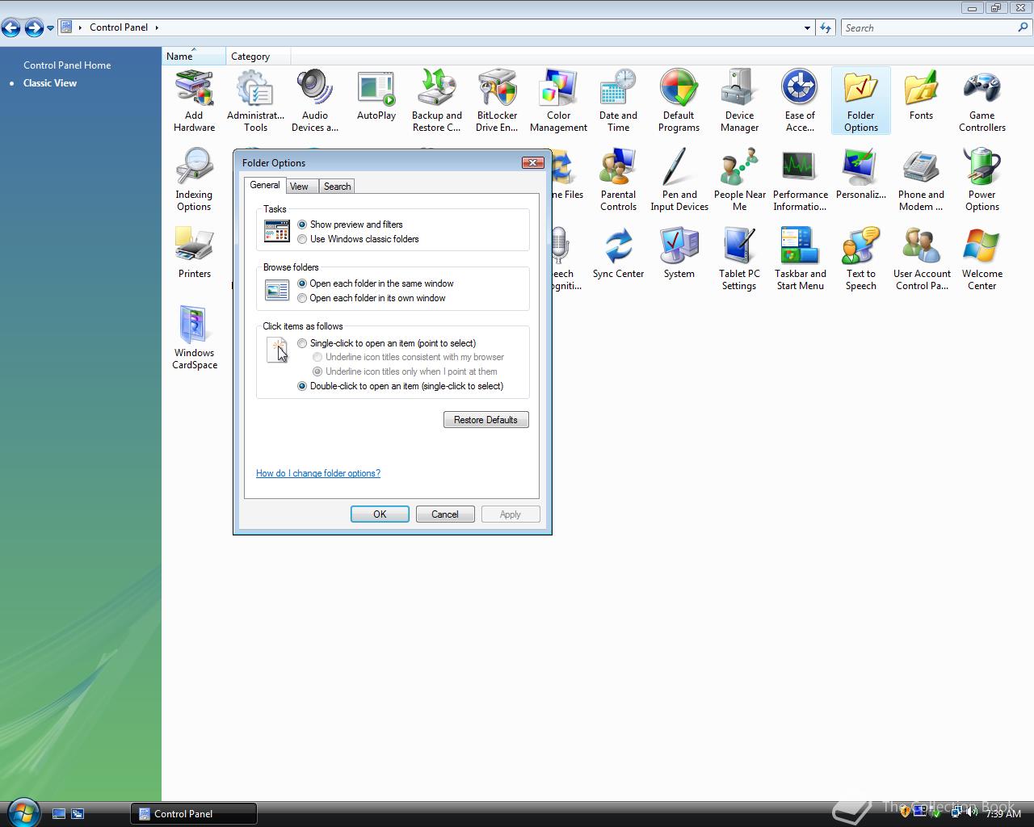The width and height of the screenshot is (1034, 827).
Task: Open the Windows Start orb
Action: (x=23, y=812)
